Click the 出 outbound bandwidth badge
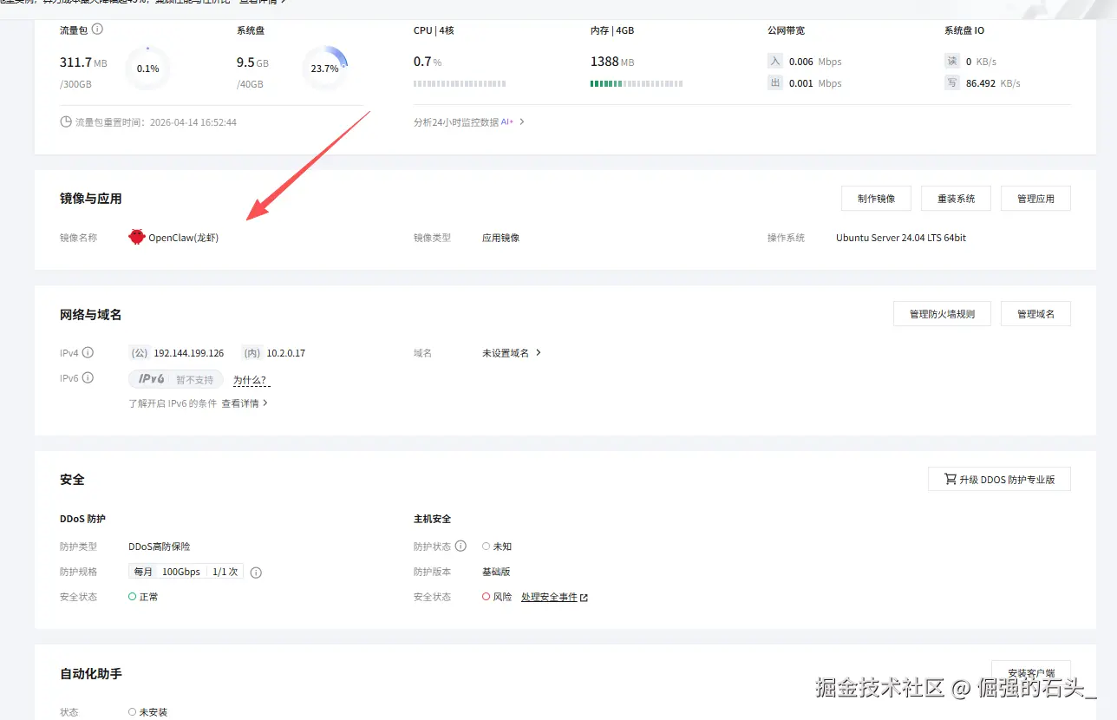 pos(775,83)
